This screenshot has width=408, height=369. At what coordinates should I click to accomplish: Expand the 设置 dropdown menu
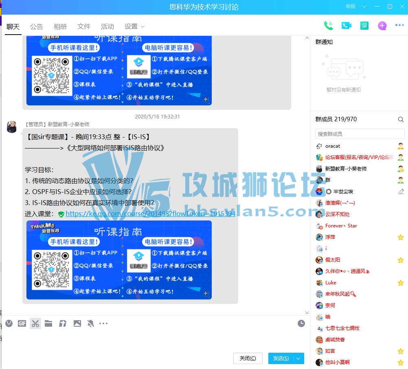(134, 26)
